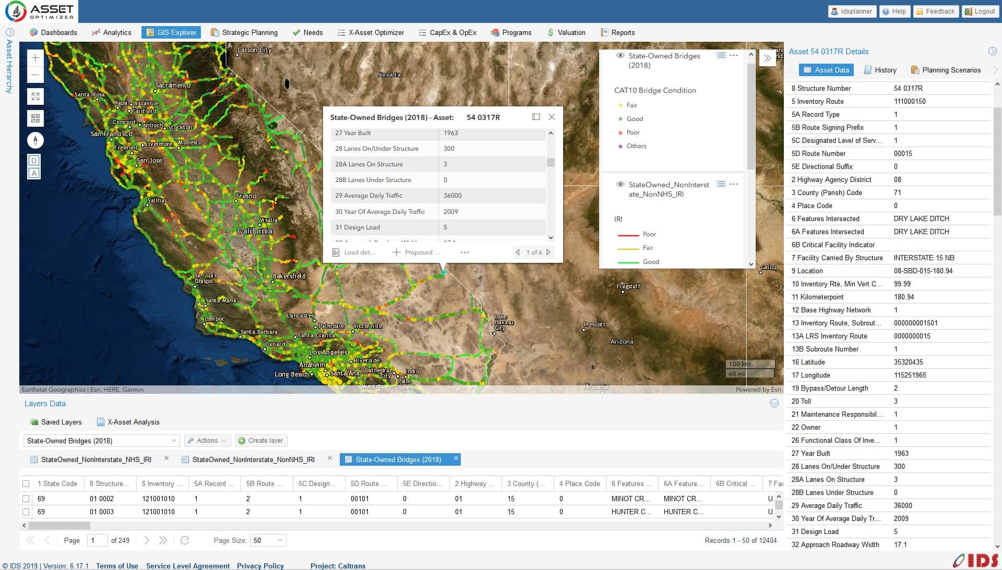Open the State-Owned Bridges layer dropdown

101,441
